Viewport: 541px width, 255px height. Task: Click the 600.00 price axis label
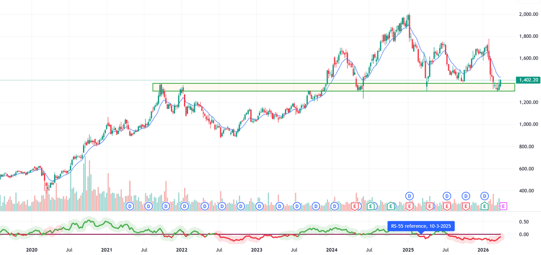[527, 168]
